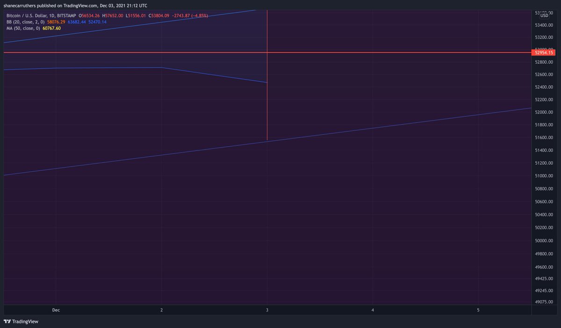Click the BB upper value 63682.44
The image size is (561, 328).
[77, 22]
